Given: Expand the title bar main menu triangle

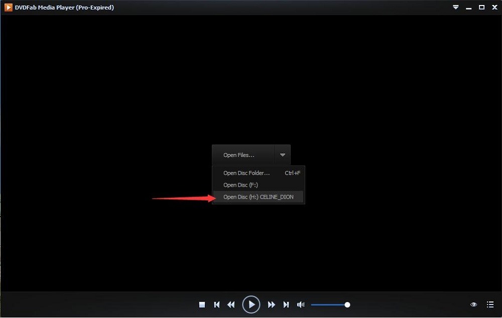Looking at the screenshot, I should point(456,8).
